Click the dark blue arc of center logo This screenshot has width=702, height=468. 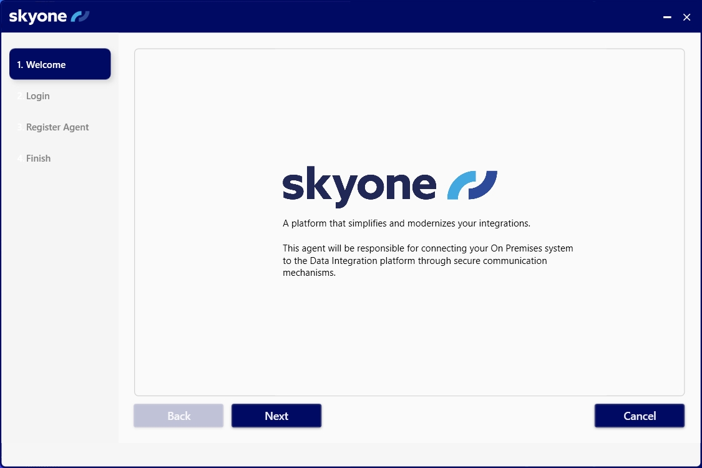point(485,185)
